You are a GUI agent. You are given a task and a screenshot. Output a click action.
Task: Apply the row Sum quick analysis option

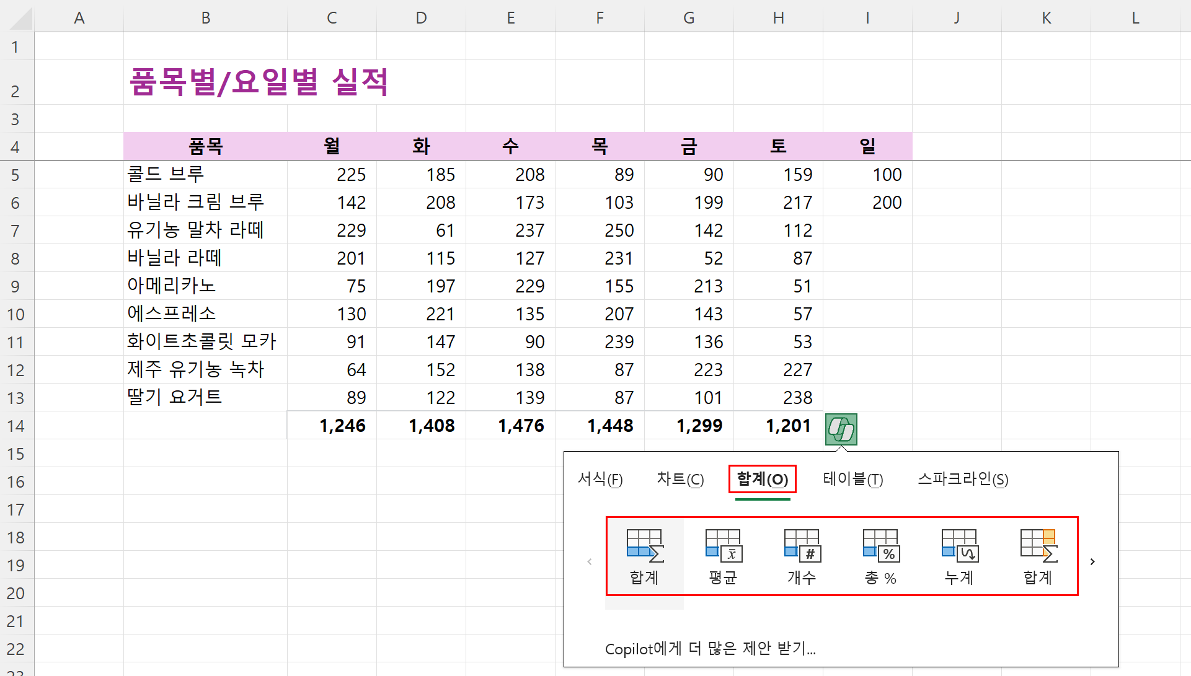coord(644,556)
